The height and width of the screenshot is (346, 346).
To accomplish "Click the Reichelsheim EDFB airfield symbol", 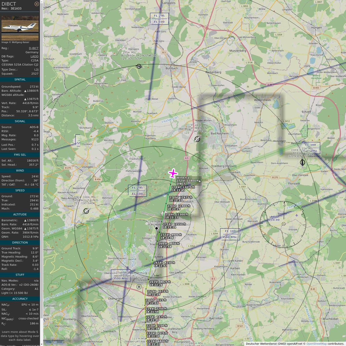I will (302, 162).
